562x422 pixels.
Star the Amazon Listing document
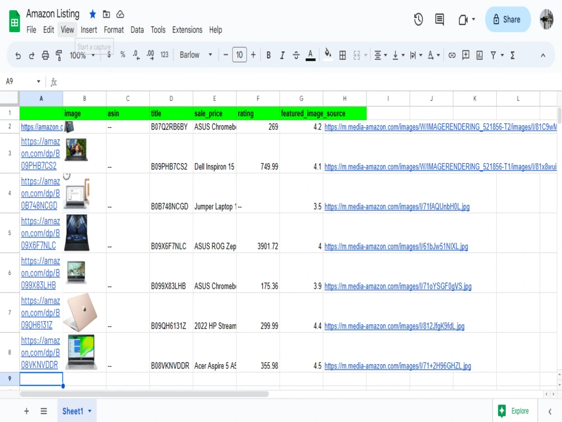pos(93,14)
